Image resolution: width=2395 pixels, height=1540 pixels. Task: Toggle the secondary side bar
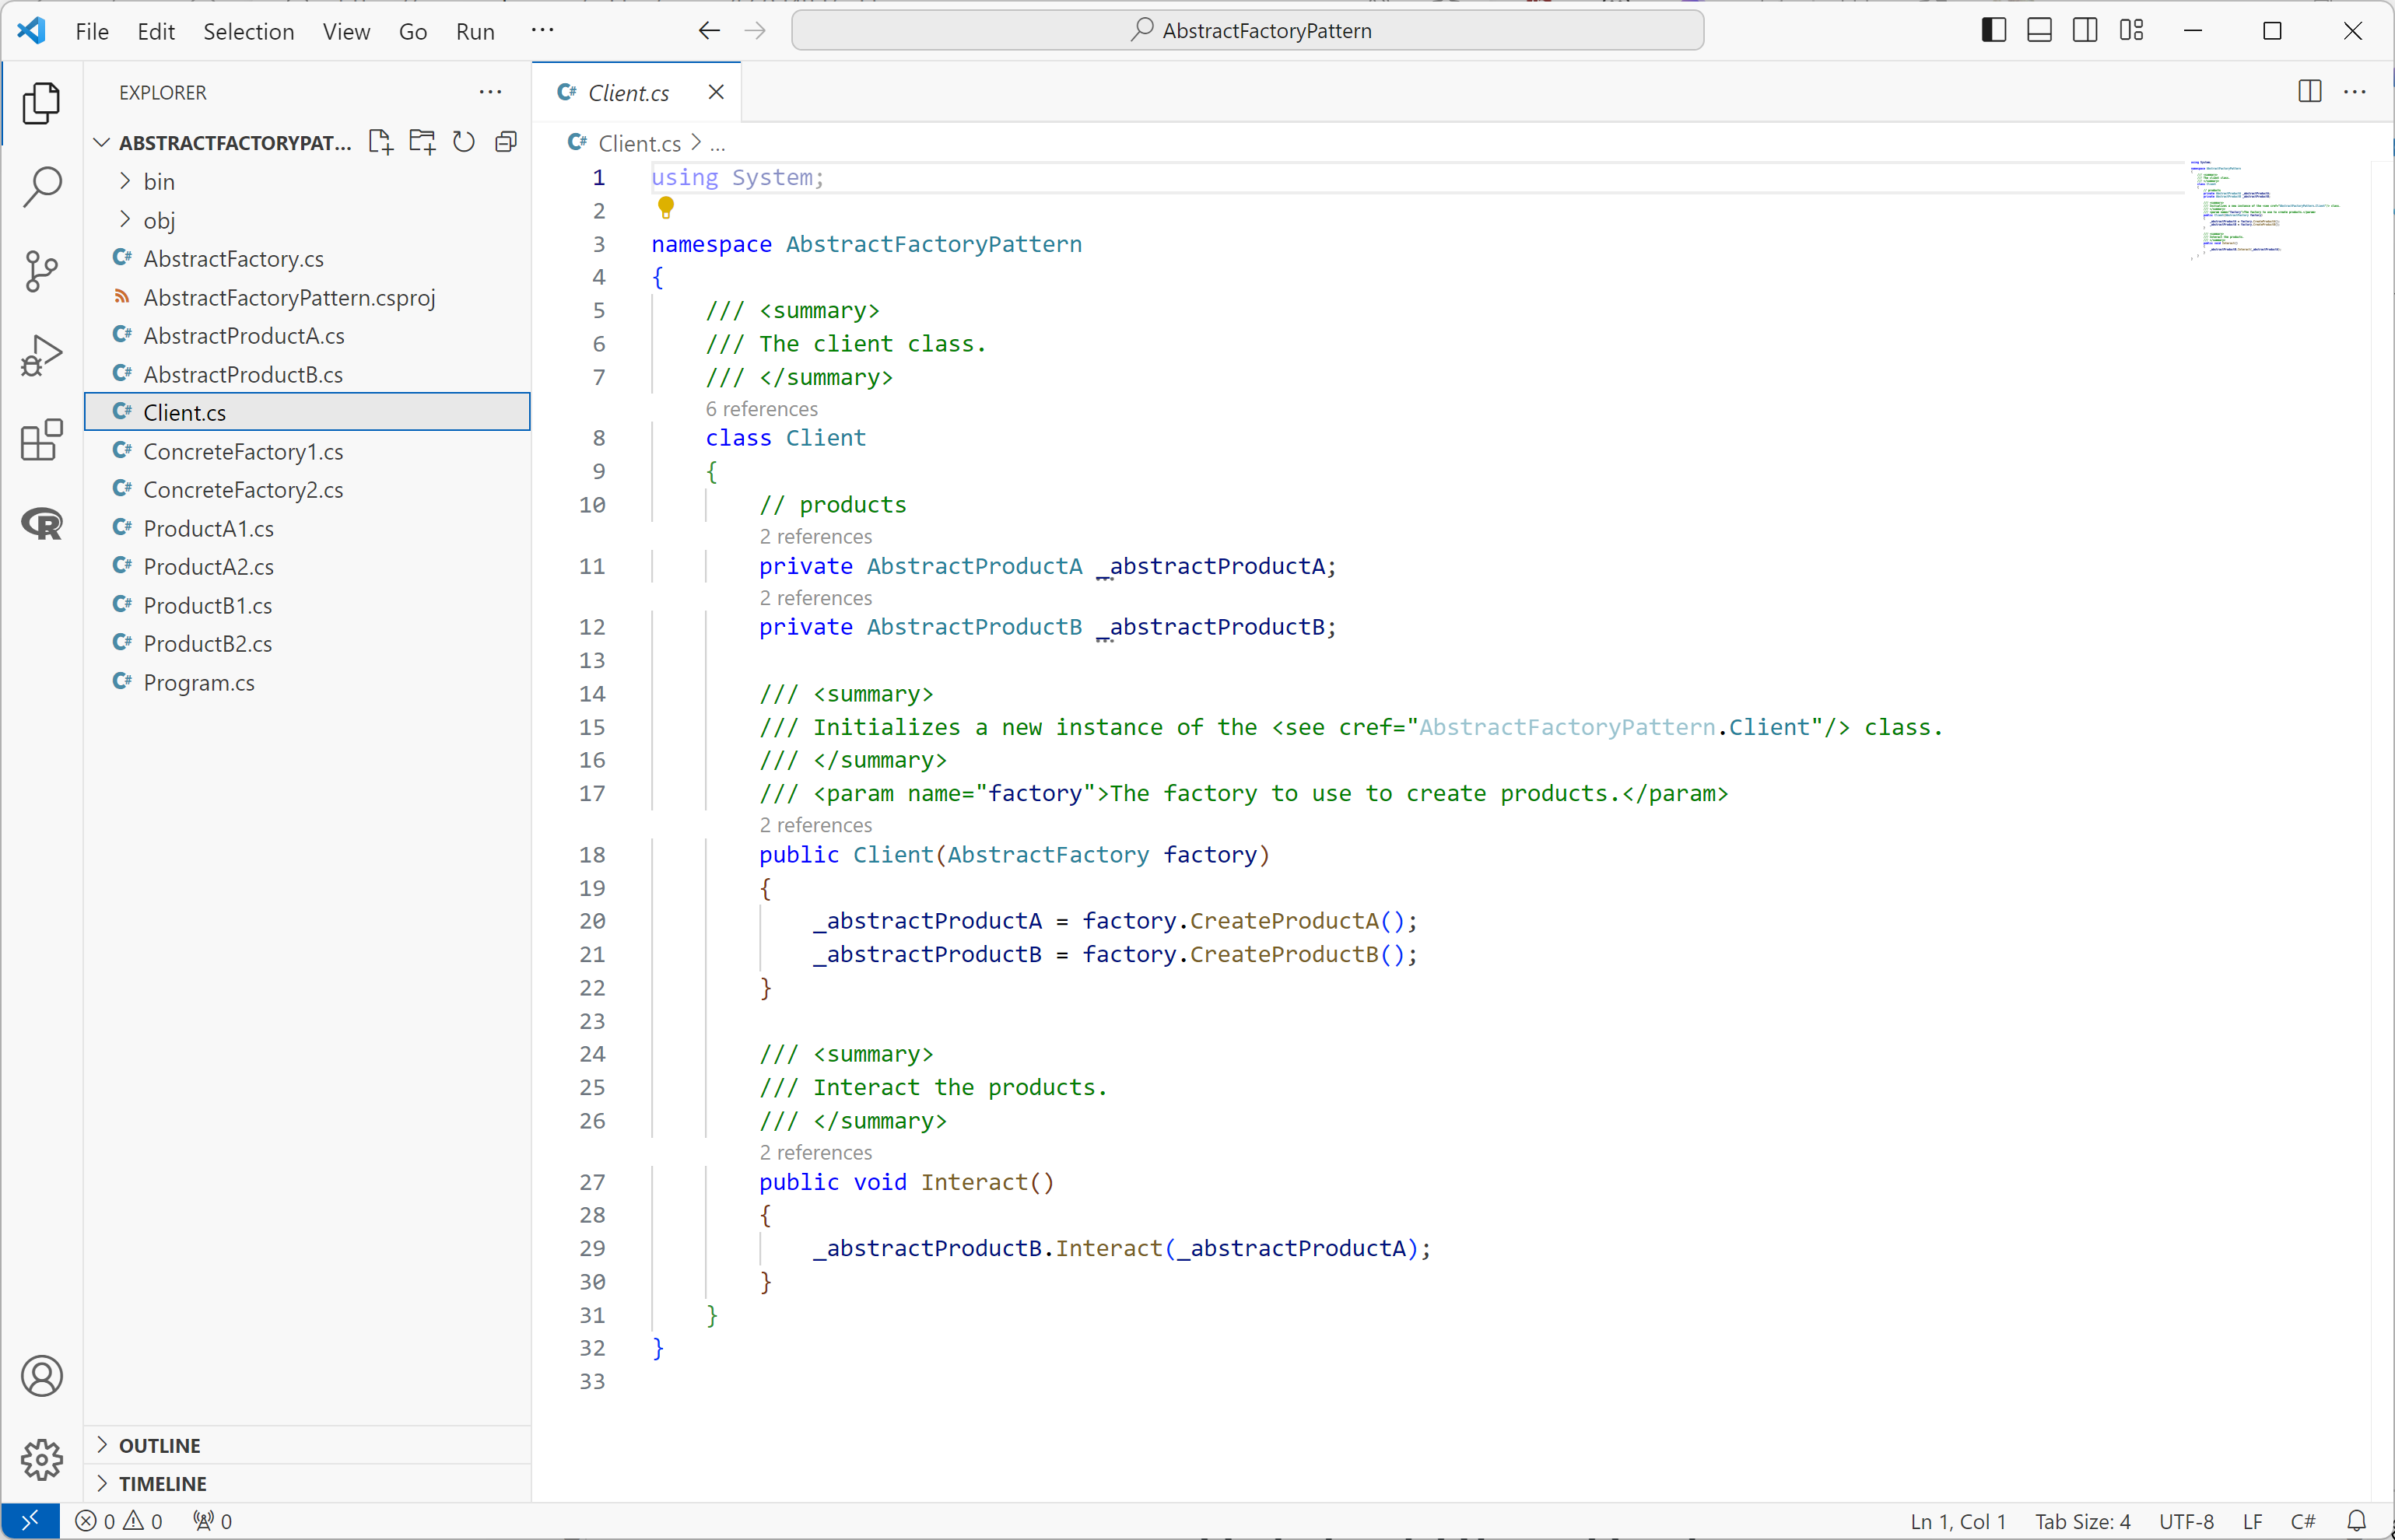point(2084,30)
